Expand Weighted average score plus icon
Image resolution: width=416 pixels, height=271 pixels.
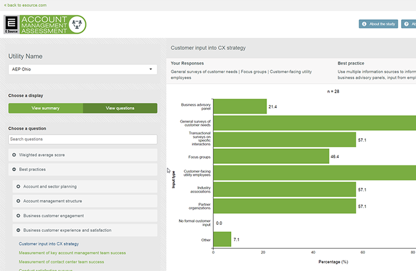[14, 155]
